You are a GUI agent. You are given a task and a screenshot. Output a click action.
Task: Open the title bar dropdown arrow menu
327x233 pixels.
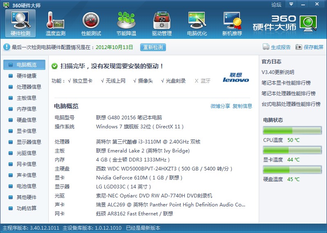(x=291, y=4)
